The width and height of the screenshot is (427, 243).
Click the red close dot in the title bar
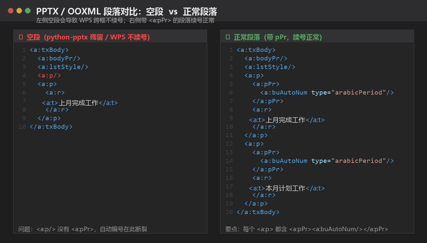tap(11, 11)
